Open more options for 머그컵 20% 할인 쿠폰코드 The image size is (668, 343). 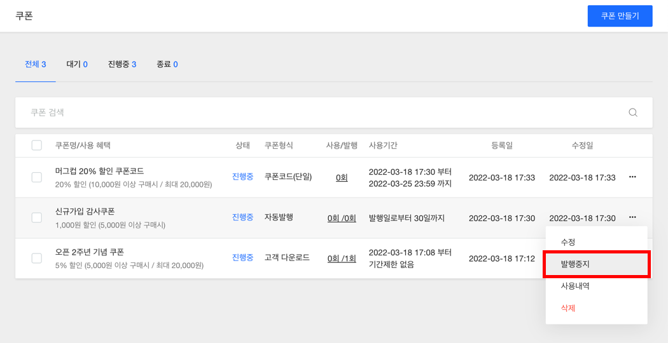tap(632, 177)
